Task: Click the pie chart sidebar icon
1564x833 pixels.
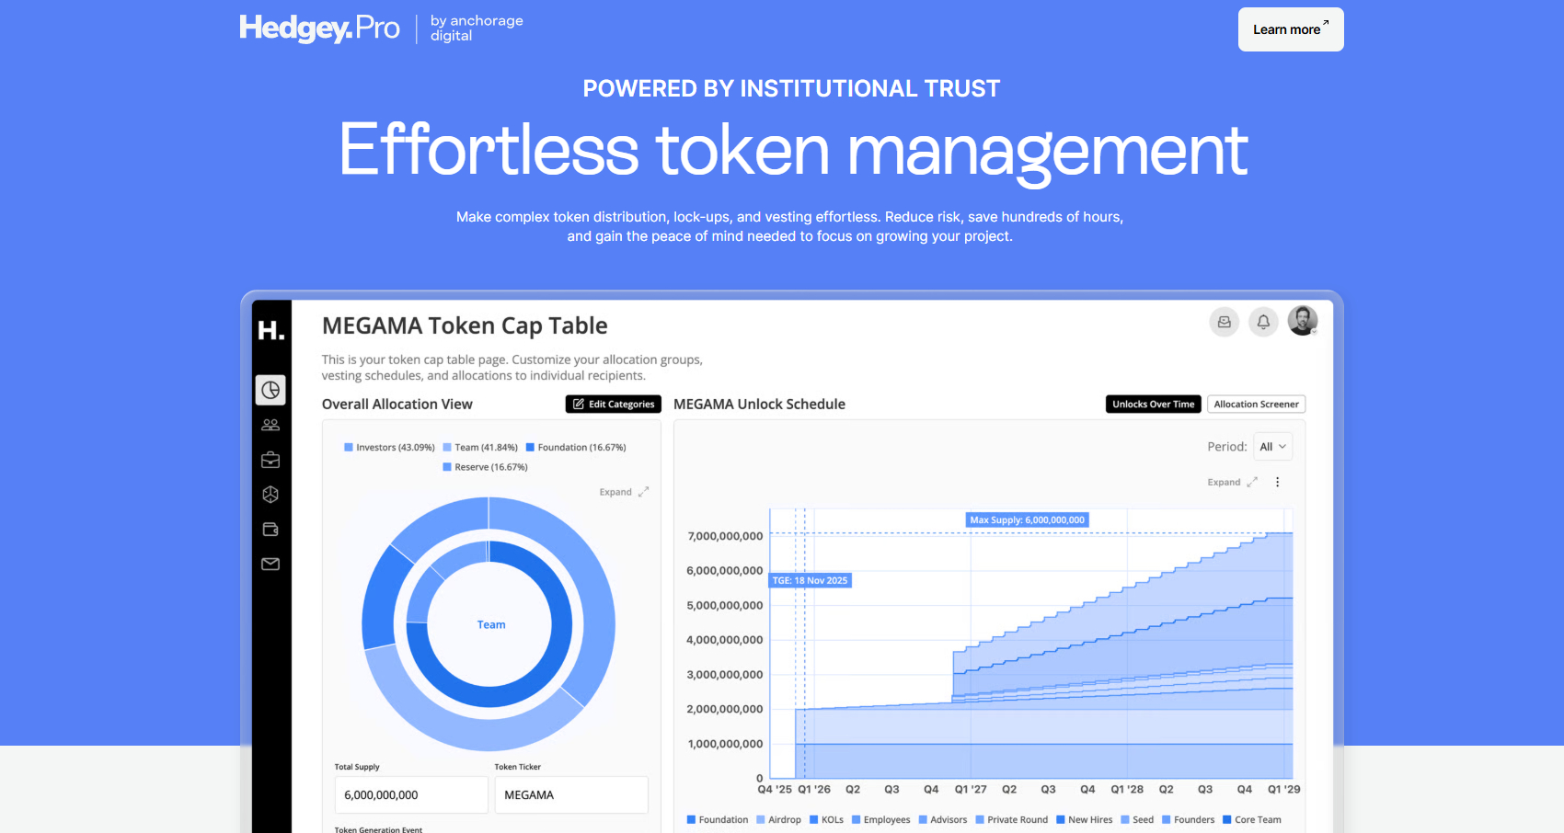Action: [270, 391]
